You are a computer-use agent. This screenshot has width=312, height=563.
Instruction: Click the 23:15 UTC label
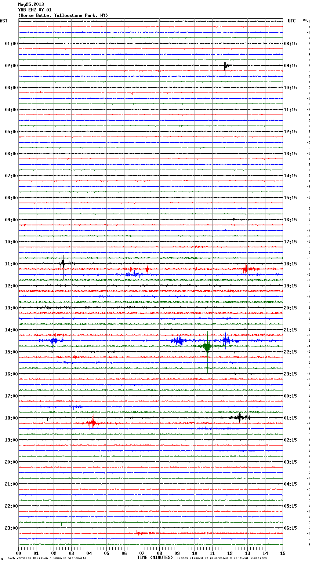(x=290, y=374)
